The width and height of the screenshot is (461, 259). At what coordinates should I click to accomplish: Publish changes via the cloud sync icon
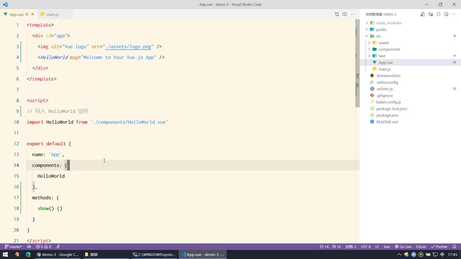(x=29, y=247)
